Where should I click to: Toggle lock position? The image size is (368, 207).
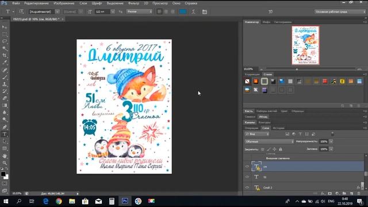[274, 149]
